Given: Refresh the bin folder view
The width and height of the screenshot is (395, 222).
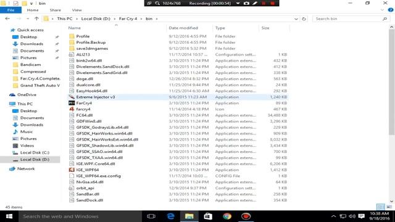Looking at the screenshot, I should 304,19.
